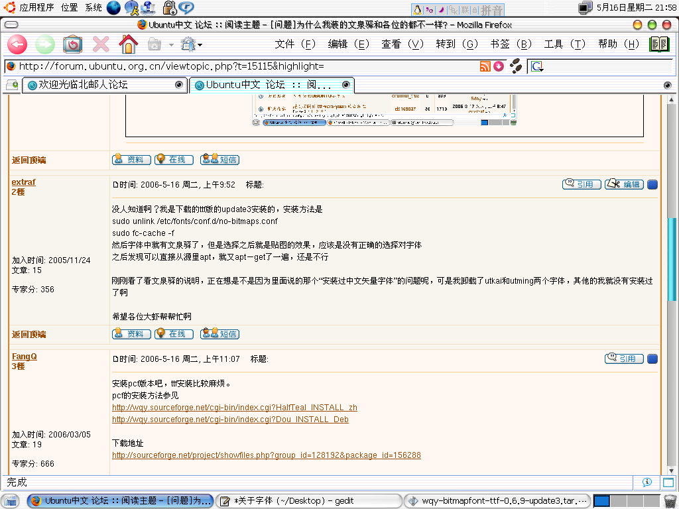Click the tab bar close button at the right end
The image size is (679, 509).
[667, 85]
